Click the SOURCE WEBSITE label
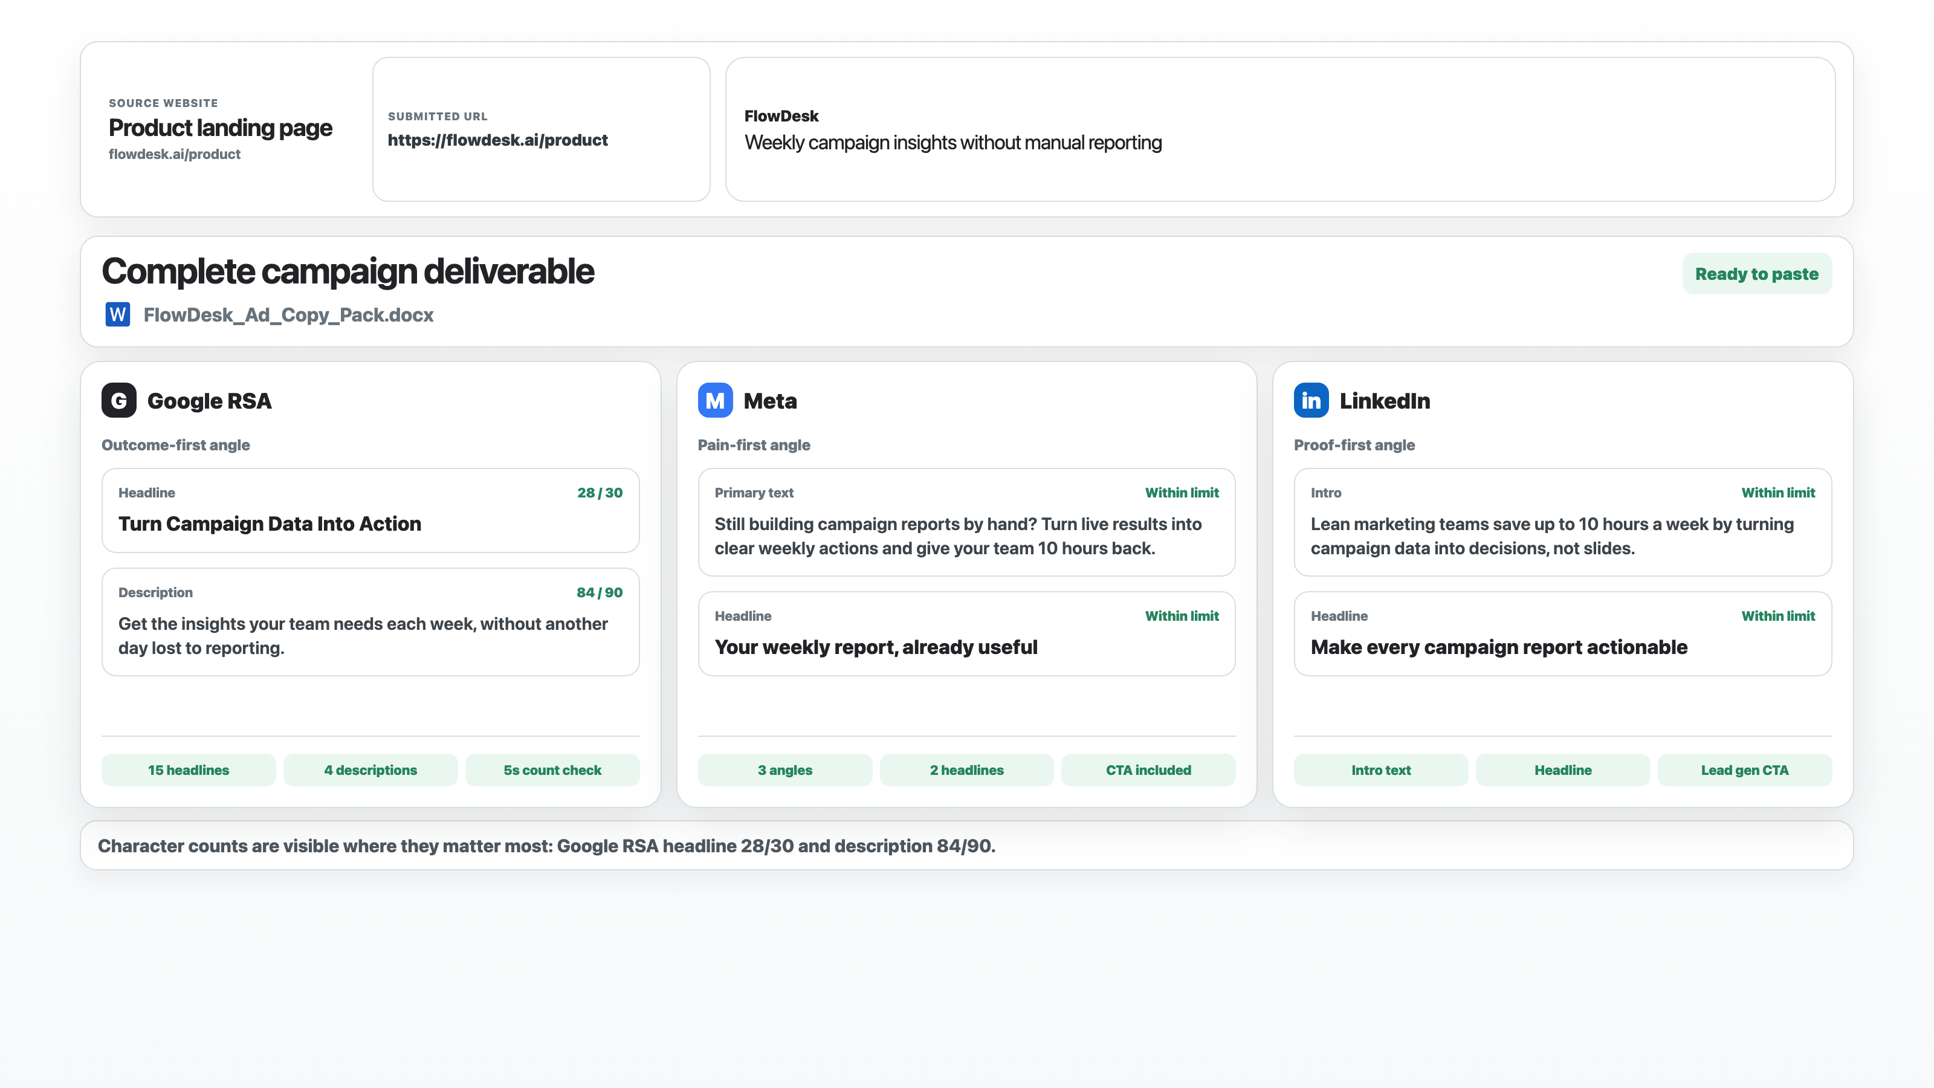This screenshot has height=1088, width=1934. point(163,103)
